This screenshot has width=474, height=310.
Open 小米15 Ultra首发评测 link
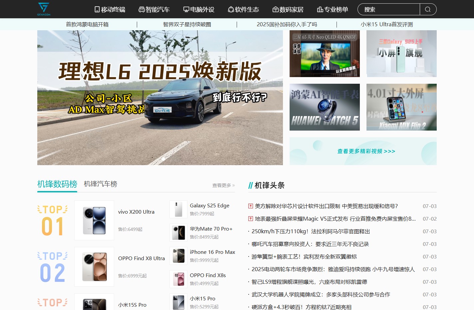coord(387,24)
